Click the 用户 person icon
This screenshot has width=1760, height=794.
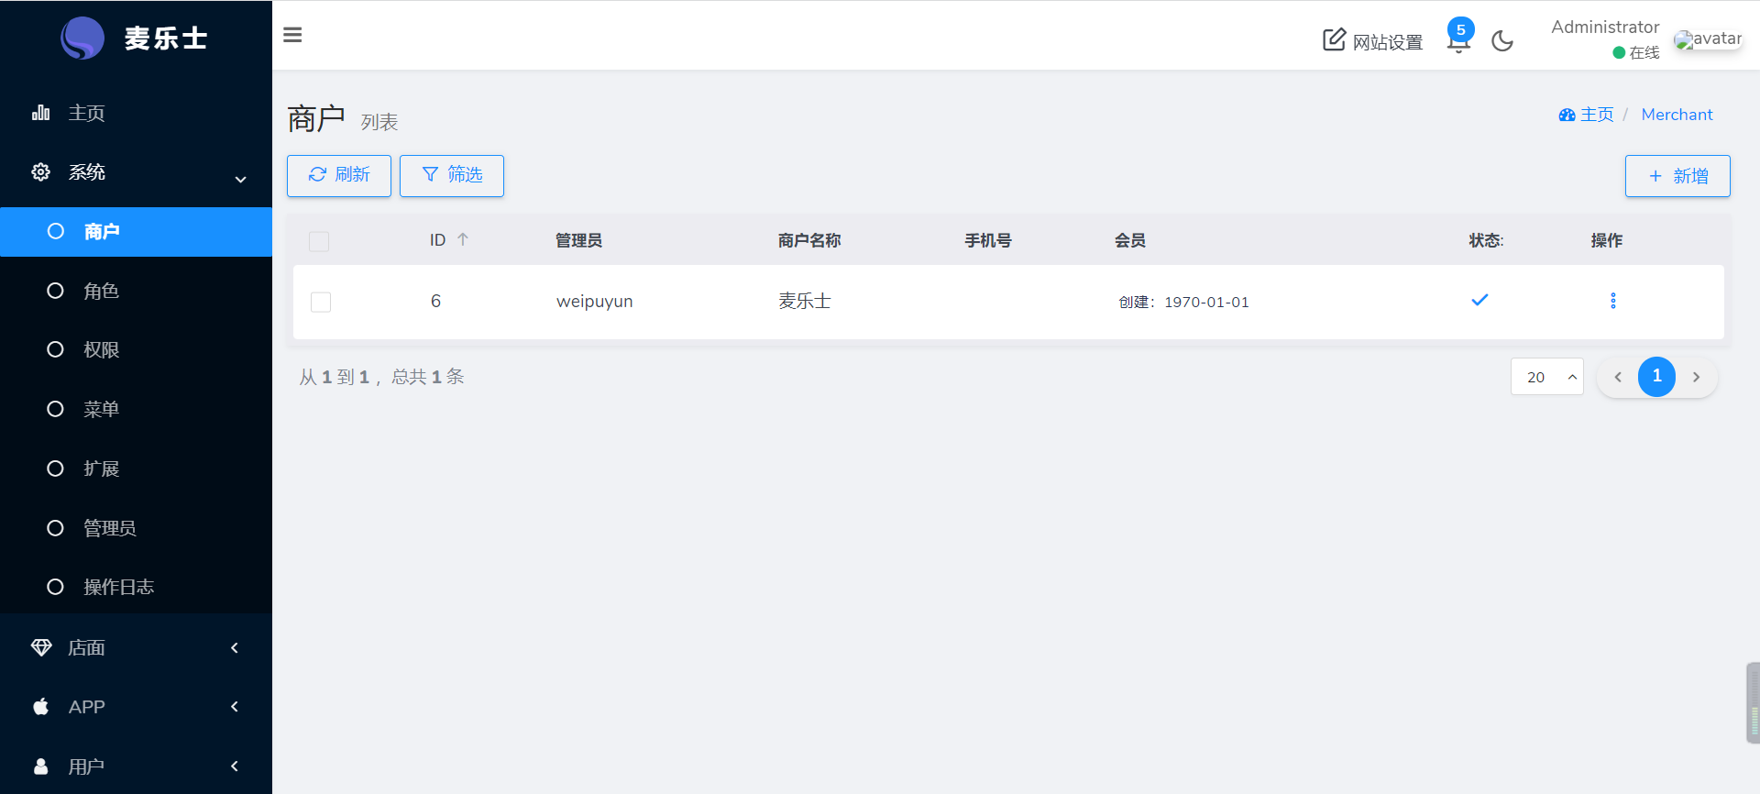tap(40, 766)
